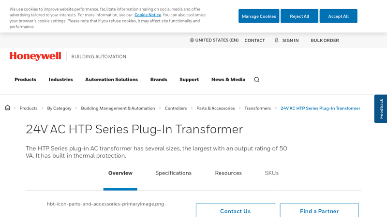Click the Find a Partner button
Screen dimensions: 387x217
(x=319, y=210)
